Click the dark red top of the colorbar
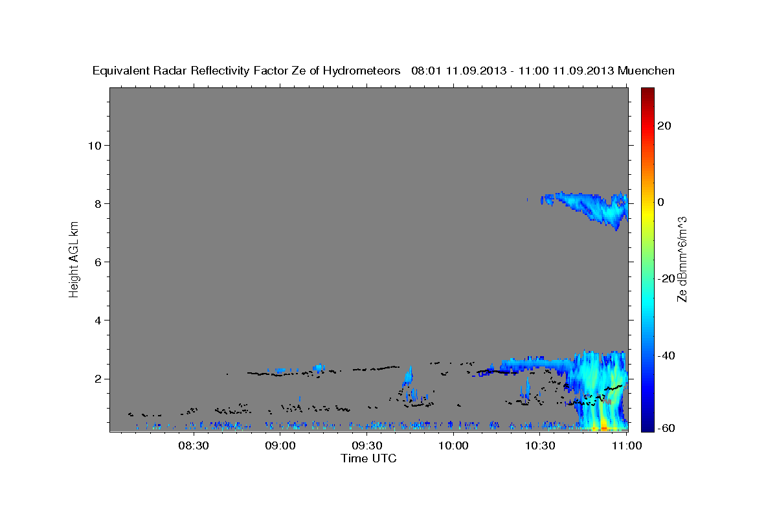The height and width of the screenshot is (518, 777). (647, 94)
